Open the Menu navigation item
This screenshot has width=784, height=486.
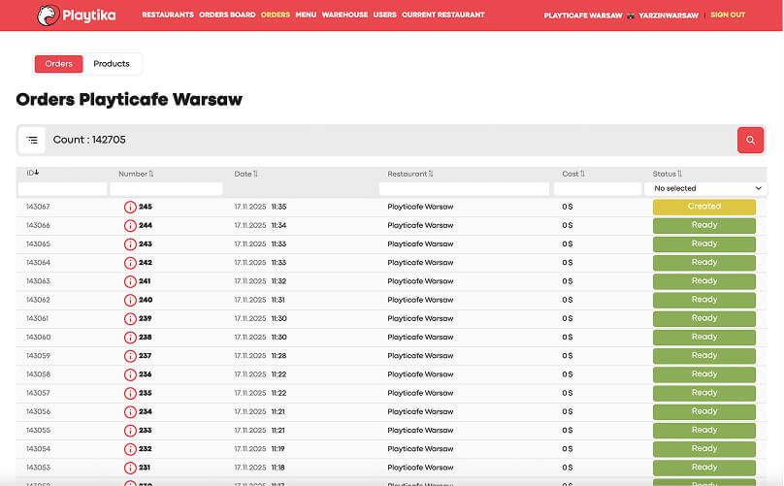coord(306,15)
